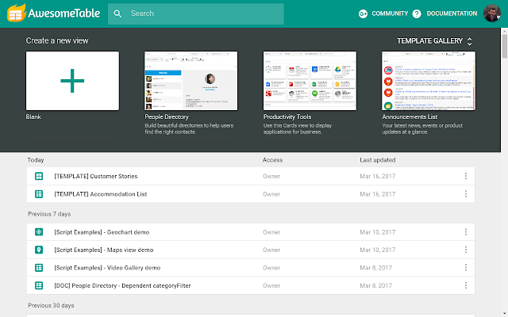Open the Google+ Community icon
The height and width of the screenshot is (317, 508).
pos(363,13)
